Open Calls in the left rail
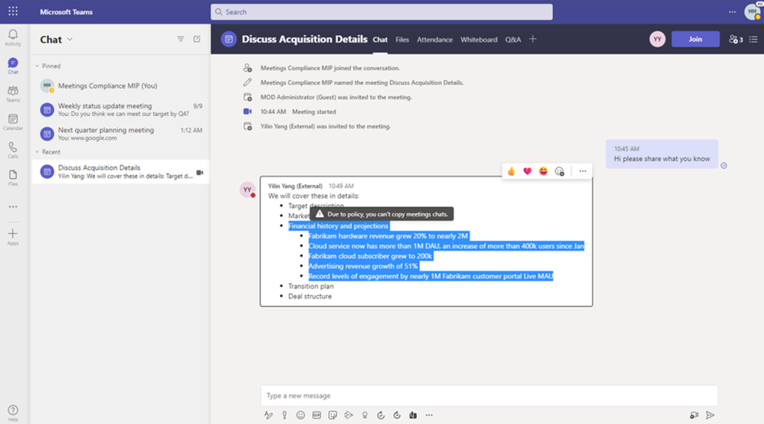This screenshot has width=764, height=424. 13,150
